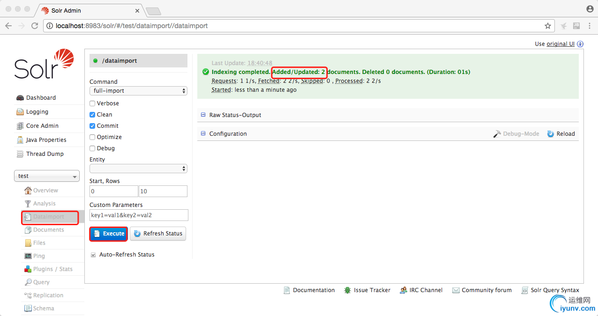The height and width of the screenshot is (316, 598).
Task: Click the Ping terminal icon
Action: 28,256
